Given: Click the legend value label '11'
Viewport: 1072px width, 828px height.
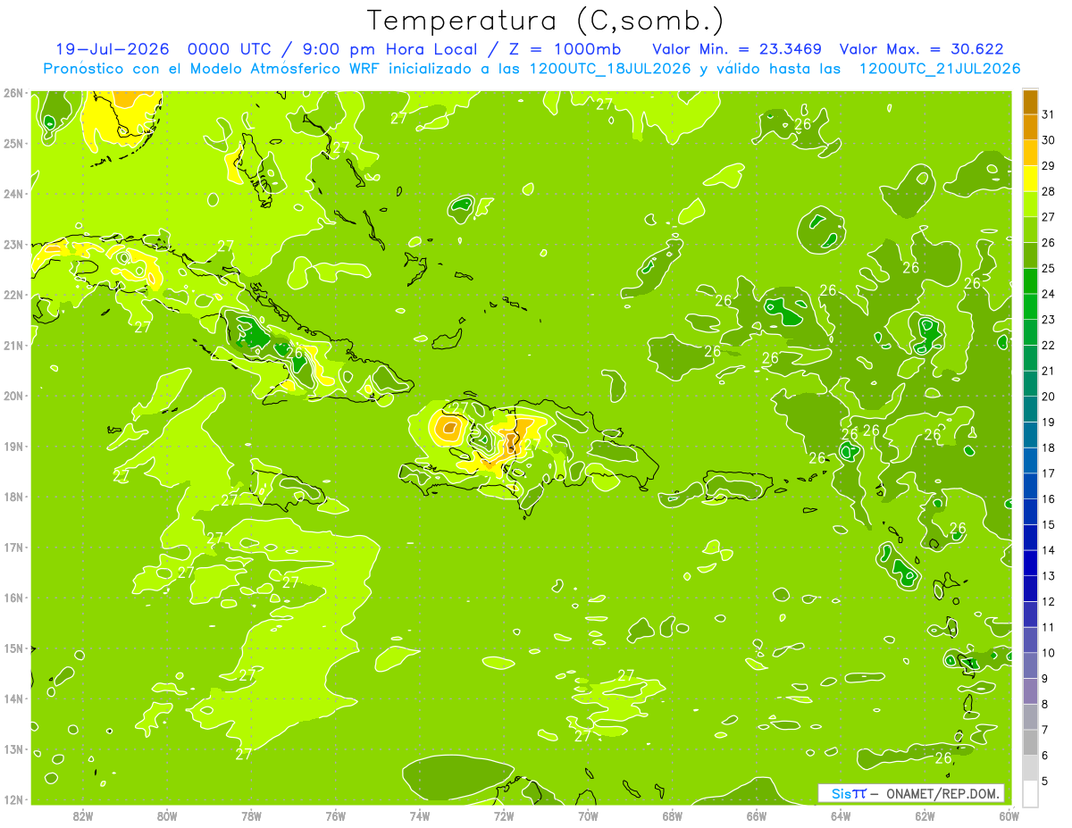Looking at the screenshot, I should [1049, 627].
